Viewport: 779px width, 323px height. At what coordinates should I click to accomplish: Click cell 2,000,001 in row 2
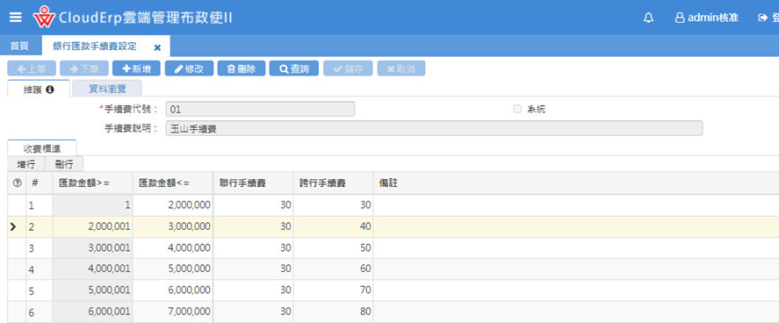(x=92, y=226)
